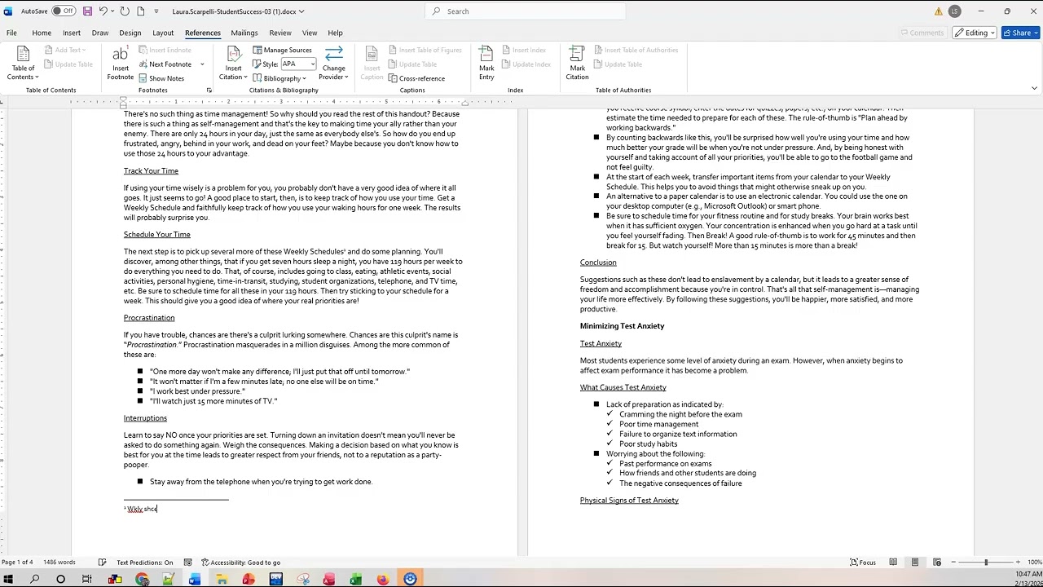Switch to the Review tab
The image size is (1043, 587).
tap(280, 33)
